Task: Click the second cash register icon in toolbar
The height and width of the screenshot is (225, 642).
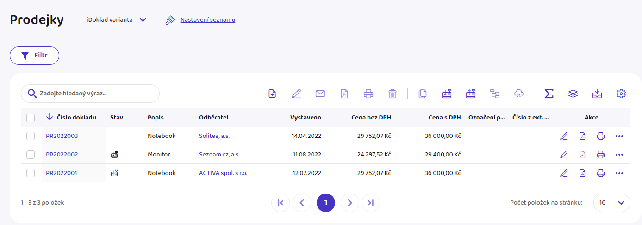Action: 471,94
